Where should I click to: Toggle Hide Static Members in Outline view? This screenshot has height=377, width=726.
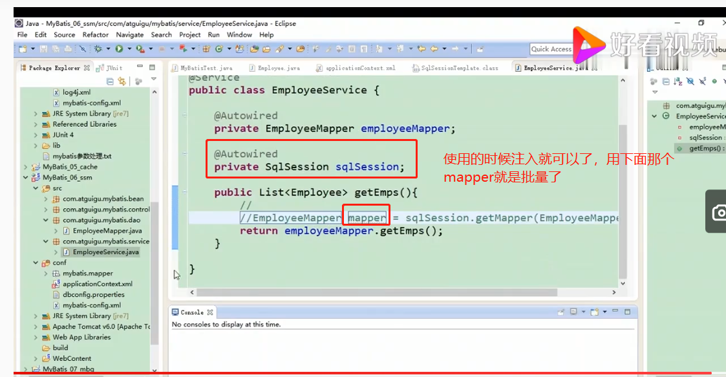click(702, 80)
